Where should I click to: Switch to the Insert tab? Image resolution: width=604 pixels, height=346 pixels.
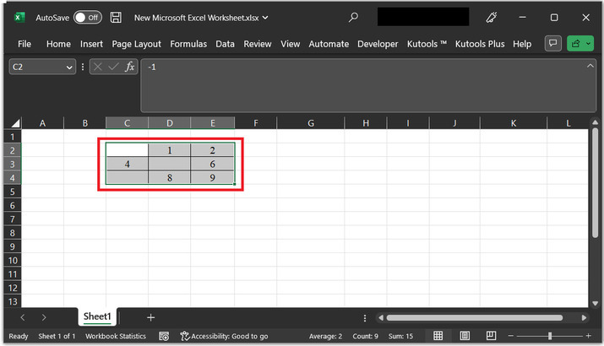pyautogui.click(x=91, y=44)
